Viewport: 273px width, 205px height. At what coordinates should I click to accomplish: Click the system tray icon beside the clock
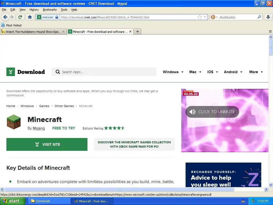pos(253,201)
